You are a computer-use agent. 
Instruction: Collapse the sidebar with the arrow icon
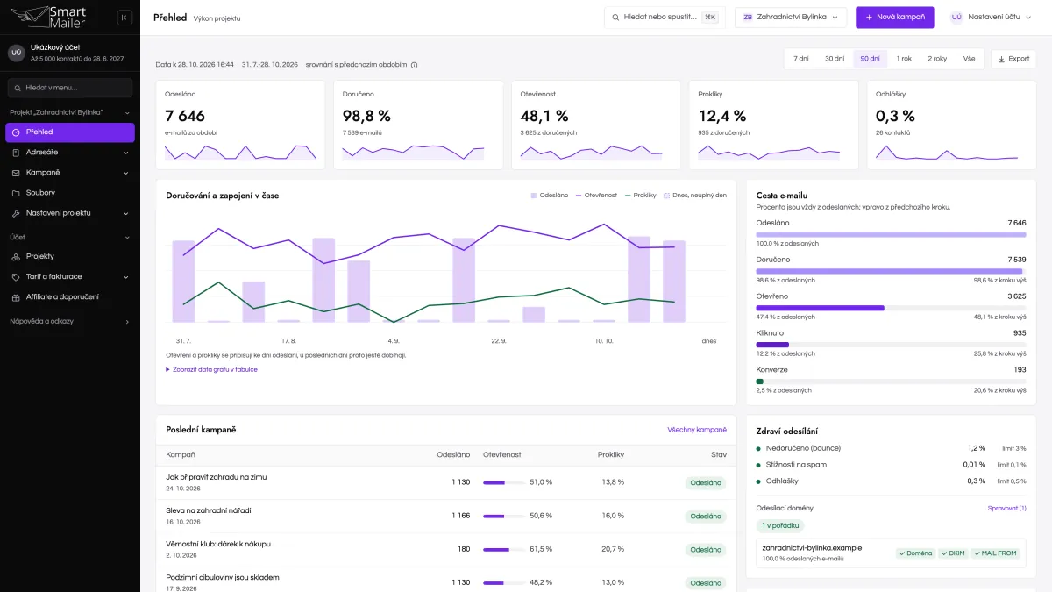click(x=124, y=18)
